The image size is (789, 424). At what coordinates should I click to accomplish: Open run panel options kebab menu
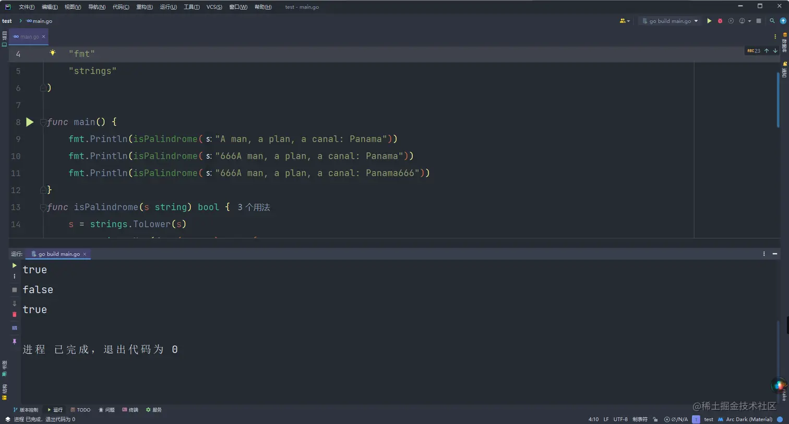click(764, 254)
